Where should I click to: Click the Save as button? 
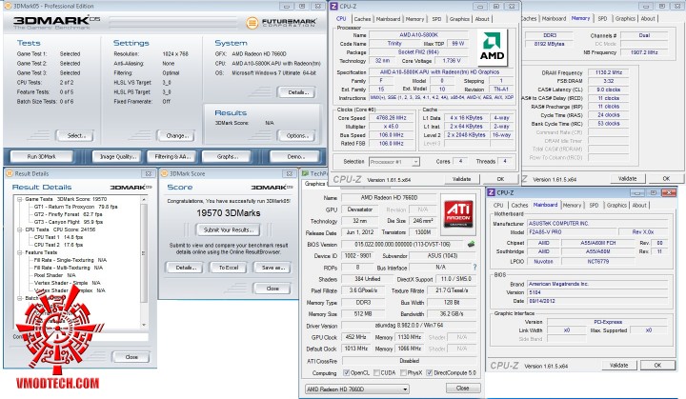(x=273, y=268)
